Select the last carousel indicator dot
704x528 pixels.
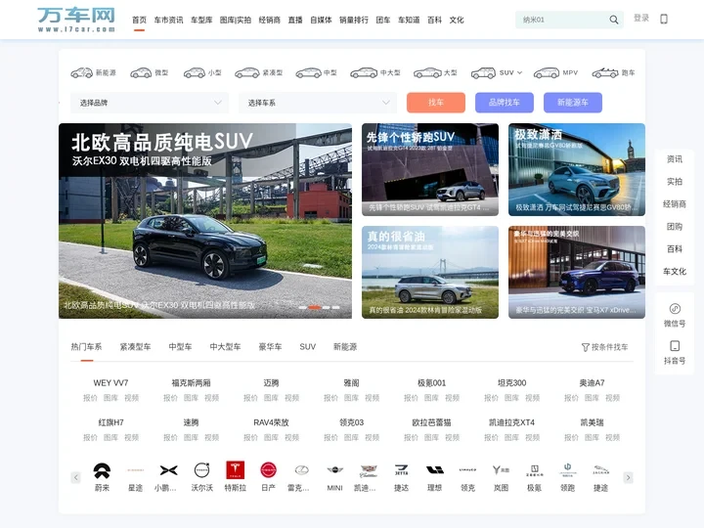335,308
